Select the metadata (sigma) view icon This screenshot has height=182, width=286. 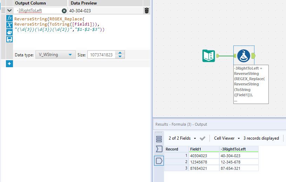159,149
